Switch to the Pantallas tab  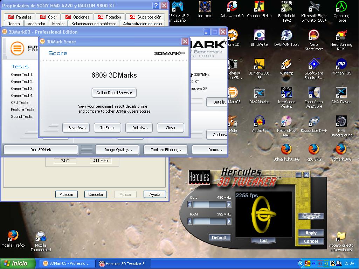[20, 17]
